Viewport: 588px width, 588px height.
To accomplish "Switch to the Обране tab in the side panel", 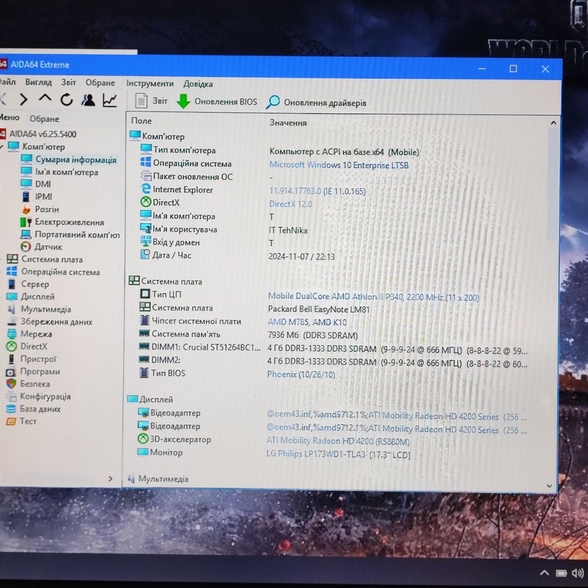I will 45,119.
